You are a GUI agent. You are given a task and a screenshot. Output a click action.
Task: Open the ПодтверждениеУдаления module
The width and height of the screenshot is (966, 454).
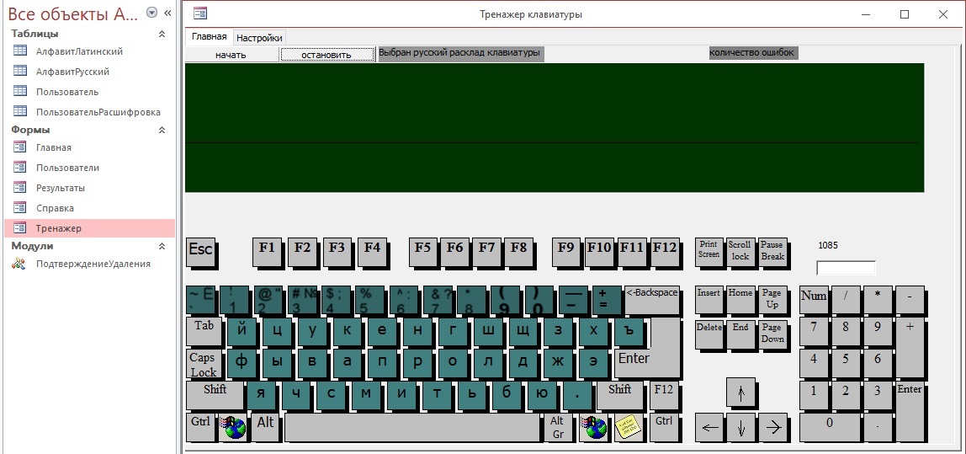[x=93, y=264]
